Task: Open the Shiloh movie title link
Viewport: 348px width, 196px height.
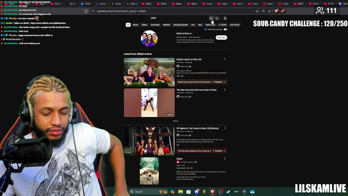Action: point(179,159)
